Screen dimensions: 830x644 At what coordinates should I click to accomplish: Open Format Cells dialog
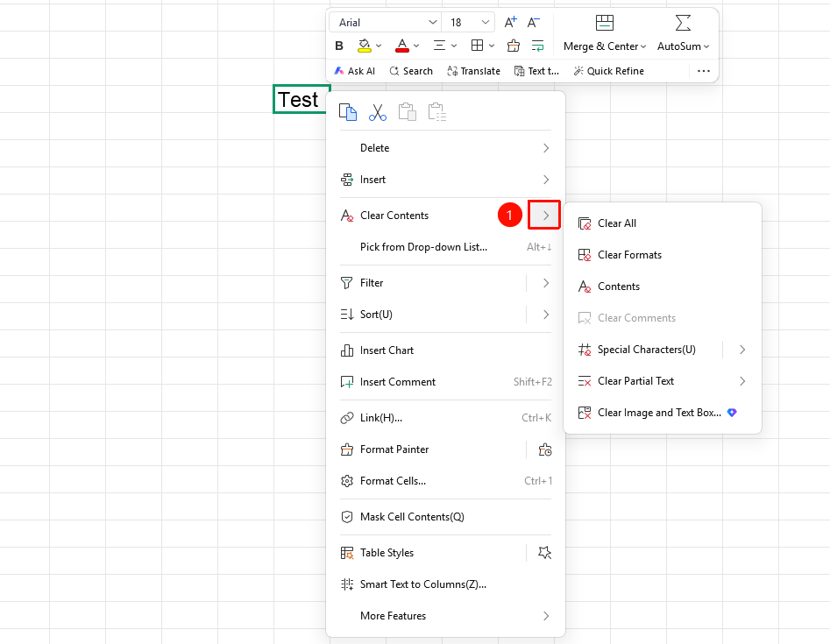(446, 481)
